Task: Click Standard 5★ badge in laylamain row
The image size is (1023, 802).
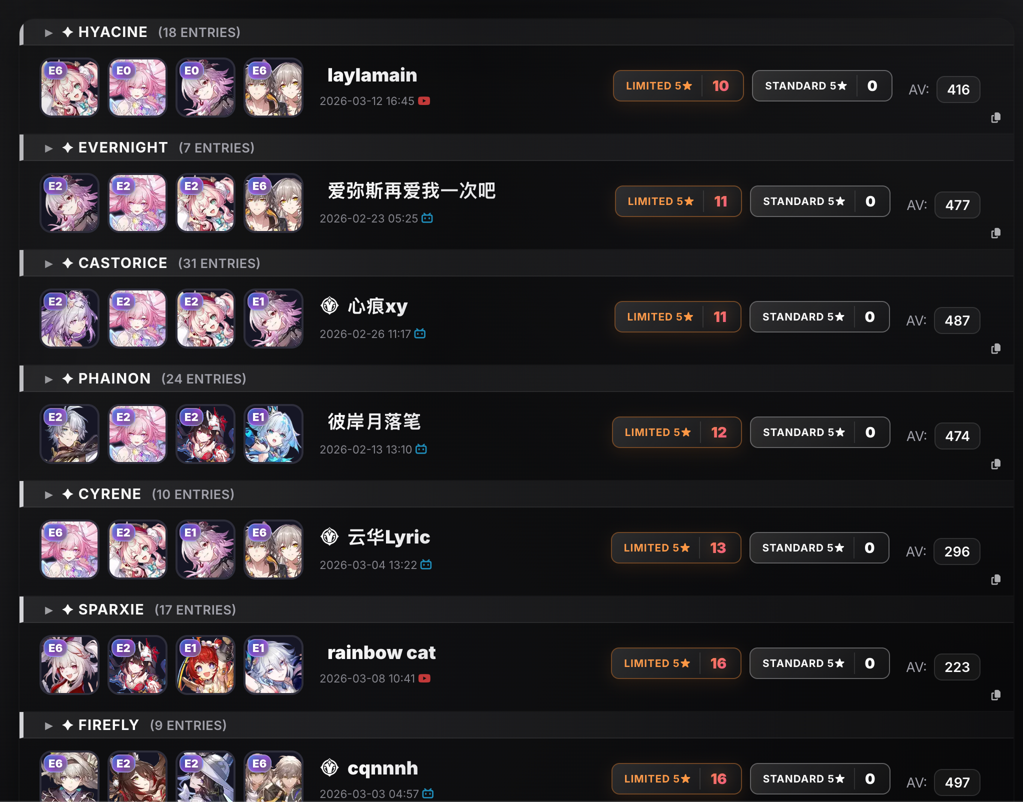Action: (822, 86)
